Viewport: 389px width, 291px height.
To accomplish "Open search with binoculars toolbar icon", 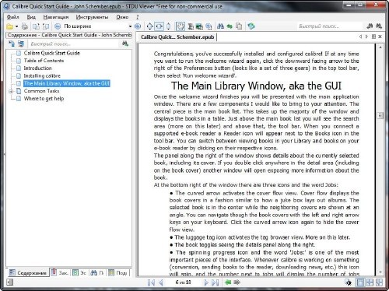I will click(x=220, y=26).
